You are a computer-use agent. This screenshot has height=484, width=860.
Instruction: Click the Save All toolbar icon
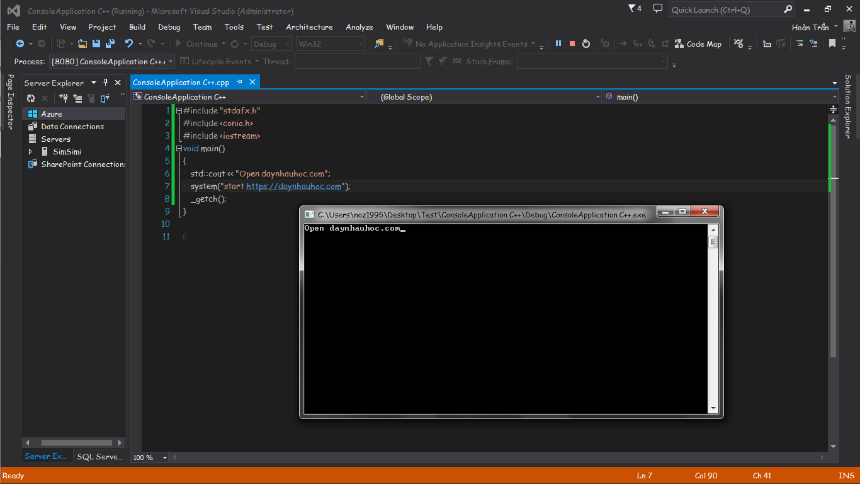coord(110,43)
